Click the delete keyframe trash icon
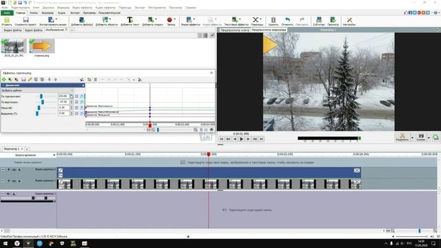 coord(96,80)
